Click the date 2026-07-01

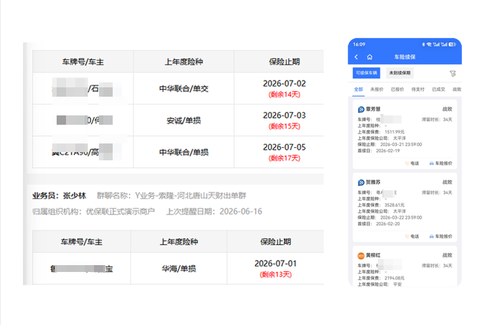point(276,264)
